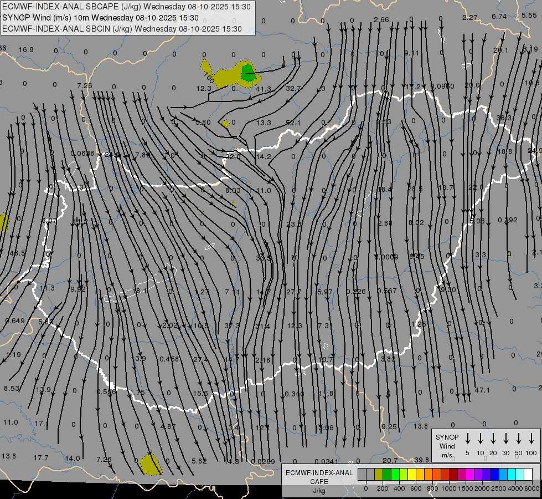This screenshot has height=499, width=542.
Task: Click the '50' speed label in wind legend
Action: (519, 453)
